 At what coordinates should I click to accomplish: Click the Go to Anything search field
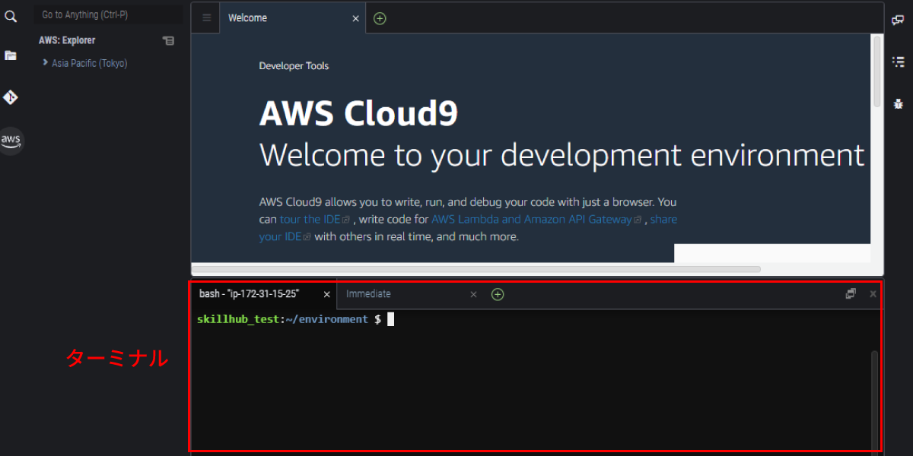[109, 14]
